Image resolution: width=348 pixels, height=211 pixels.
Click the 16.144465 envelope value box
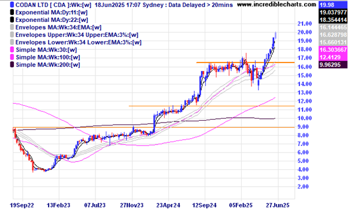(333, 27)
